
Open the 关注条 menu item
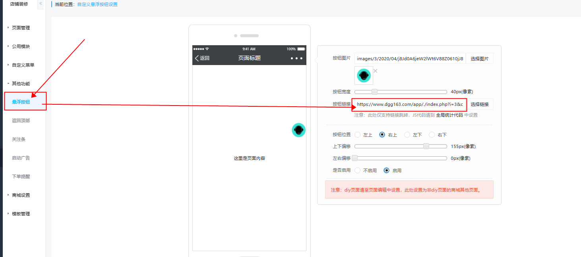[19, 139]
